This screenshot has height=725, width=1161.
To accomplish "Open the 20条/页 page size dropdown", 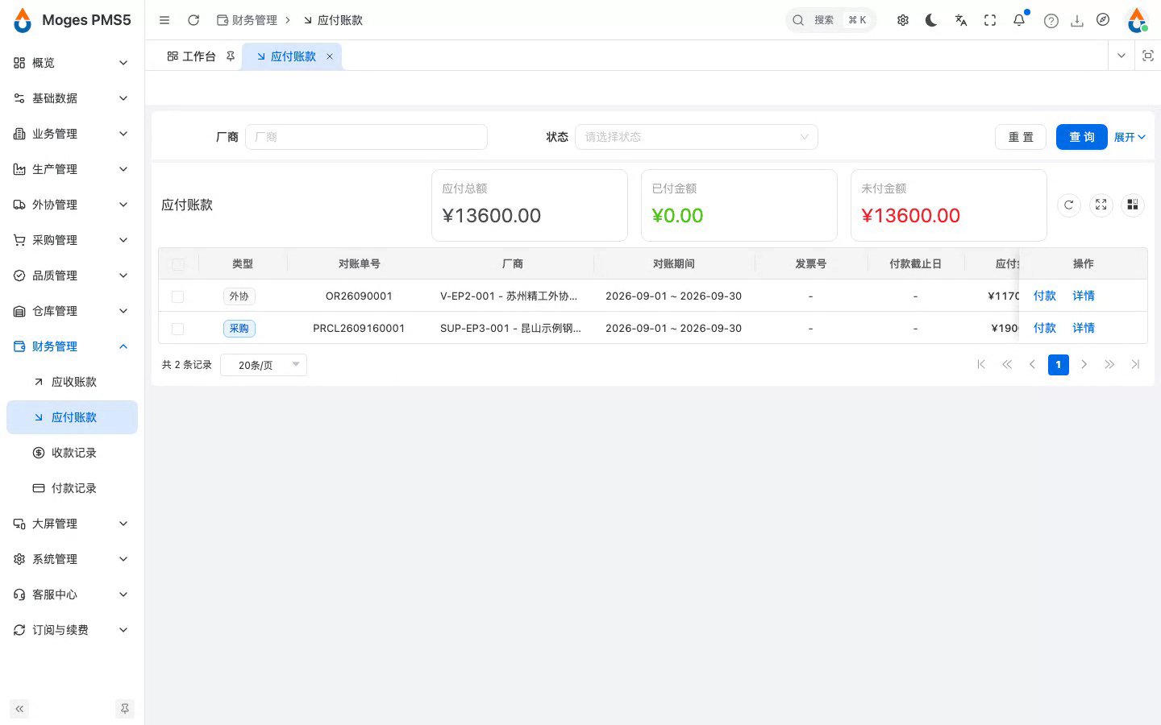I will [x=264, y=365].
